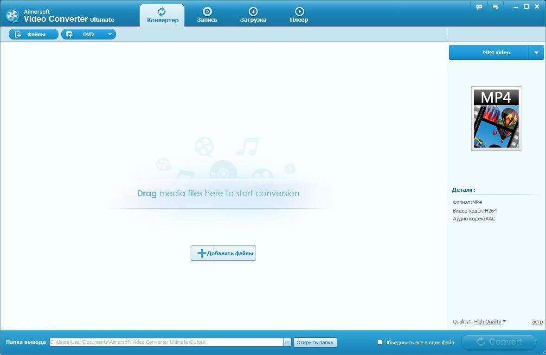Open the Запись tab
Image resolution: width=546 pixels, height=355 pixels.
(x=207, y=15)
